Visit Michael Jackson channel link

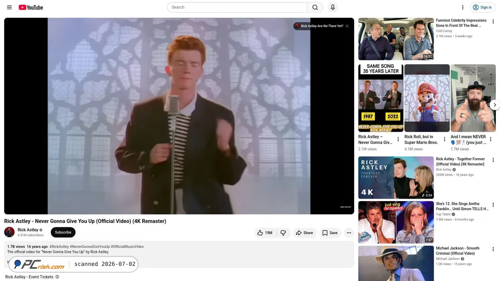(x=448, y=259)
